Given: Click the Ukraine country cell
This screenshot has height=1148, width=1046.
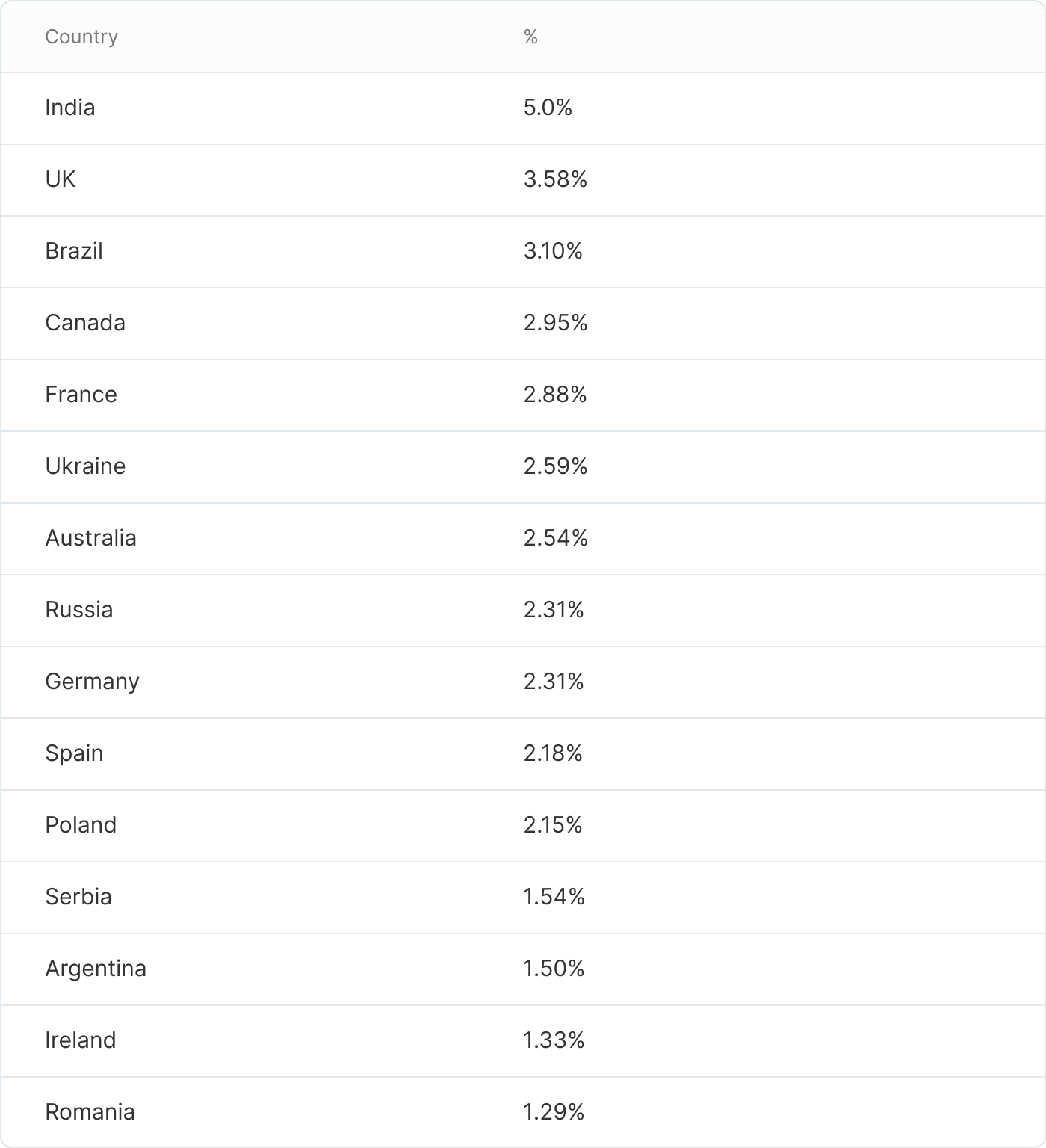Looking at the screenshot, I should coord(85,466).
